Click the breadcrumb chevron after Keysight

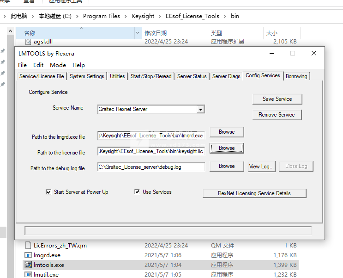160,17
